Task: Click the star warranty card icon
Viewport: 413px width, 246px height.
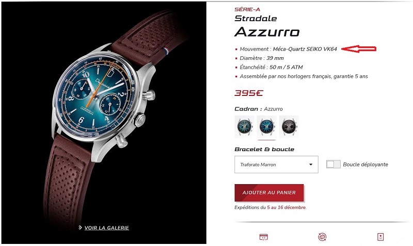Action: [x=380, y=237]
